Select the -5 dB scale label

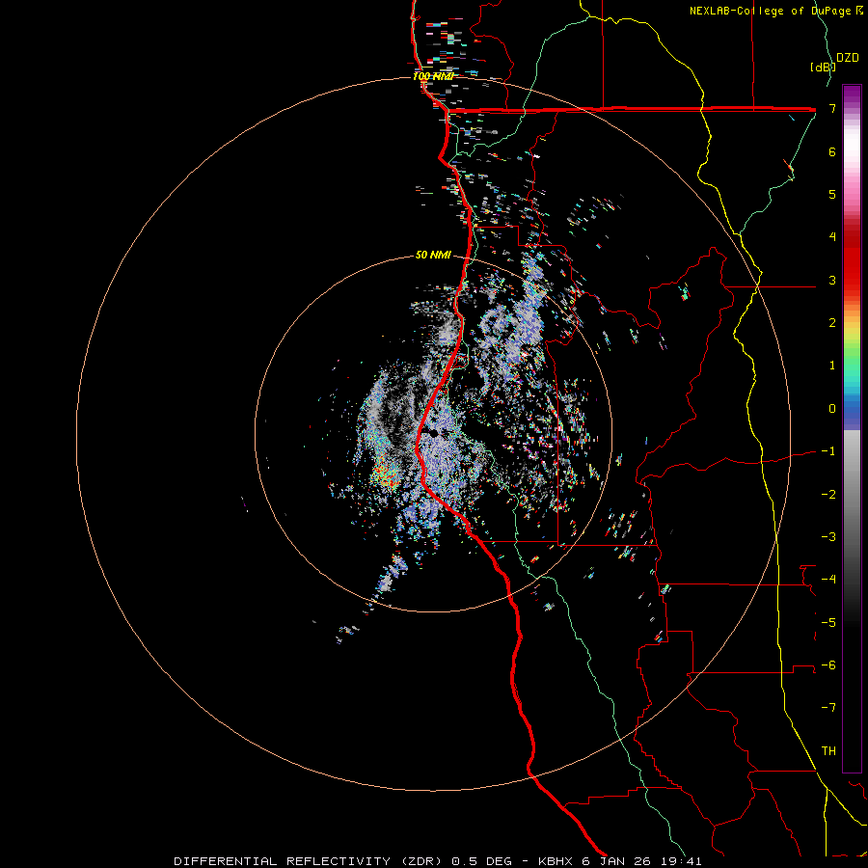coord(828,623)
